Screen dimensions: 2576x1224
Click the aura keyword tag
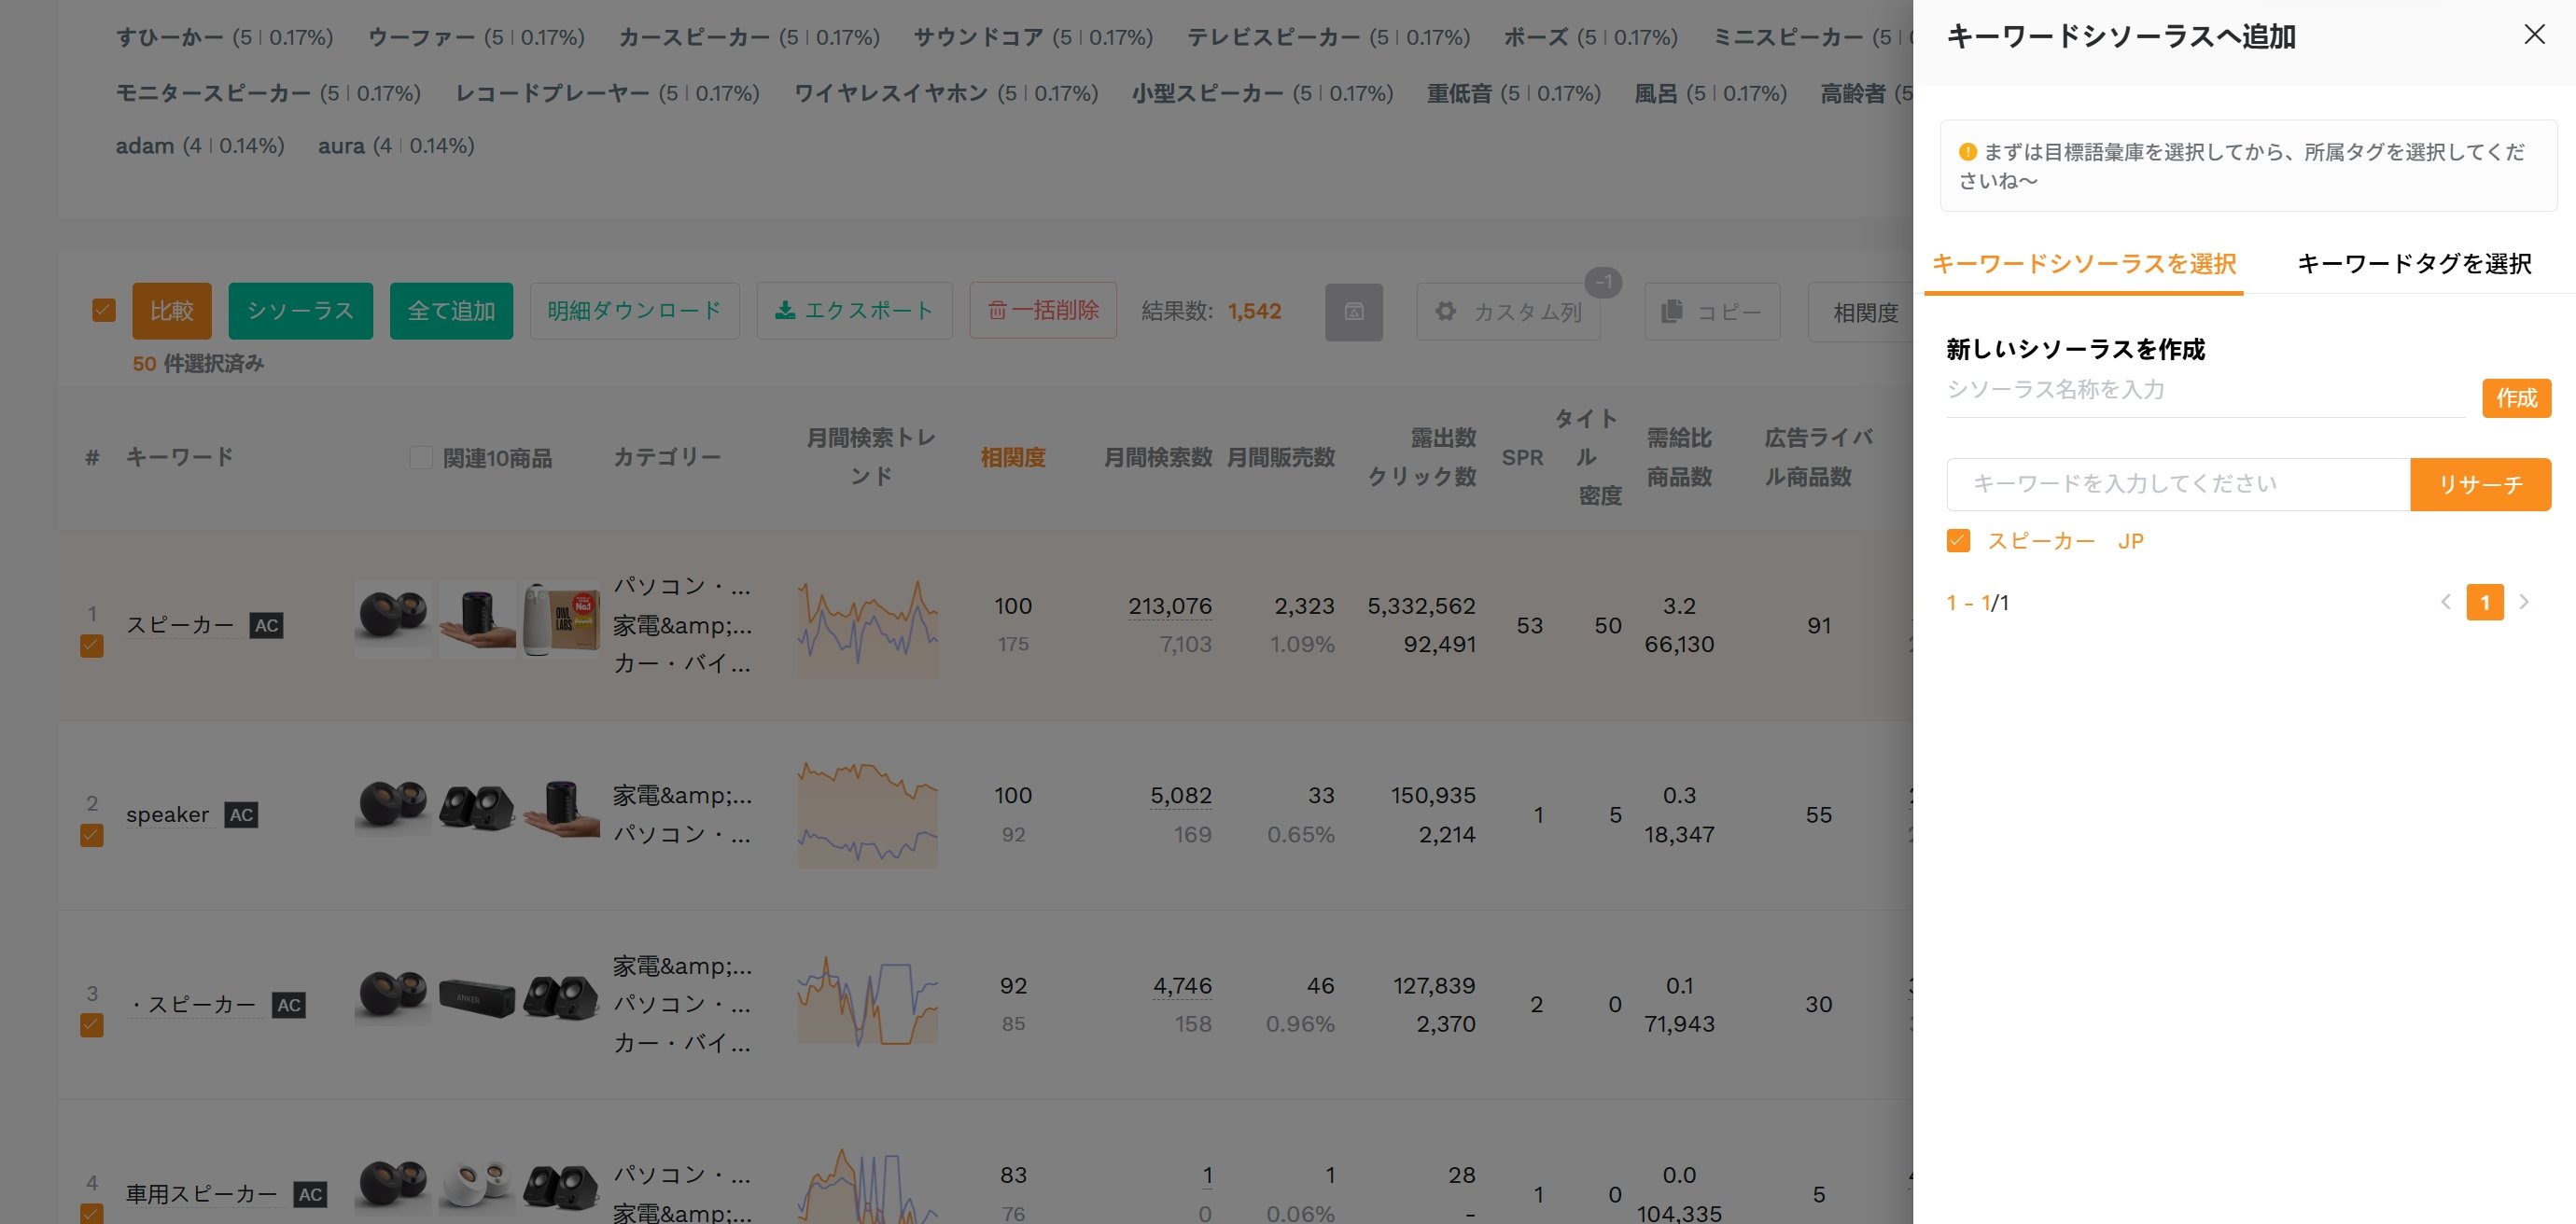click(341, 146)
